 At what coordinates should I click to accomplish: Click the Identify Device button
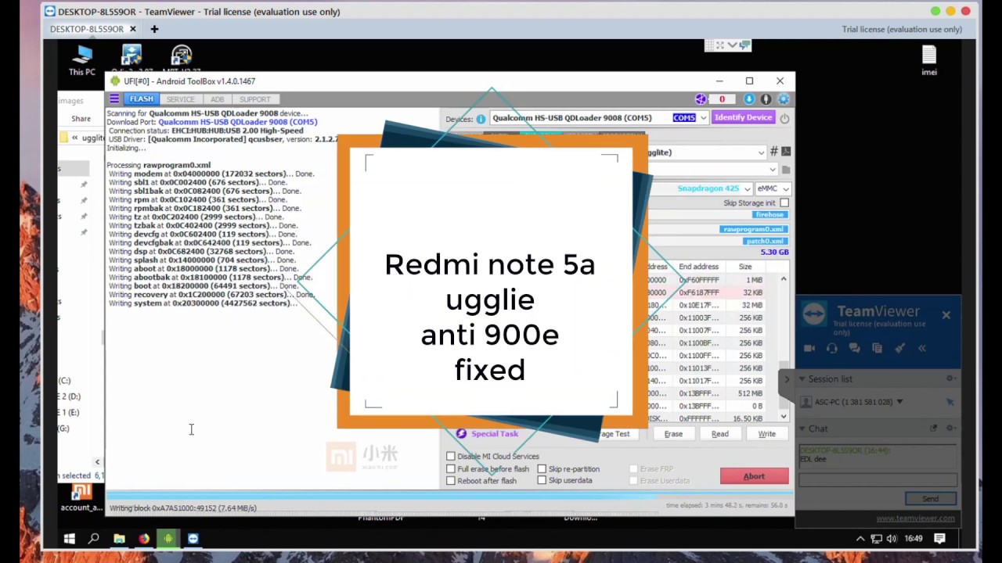click(743, 118)
